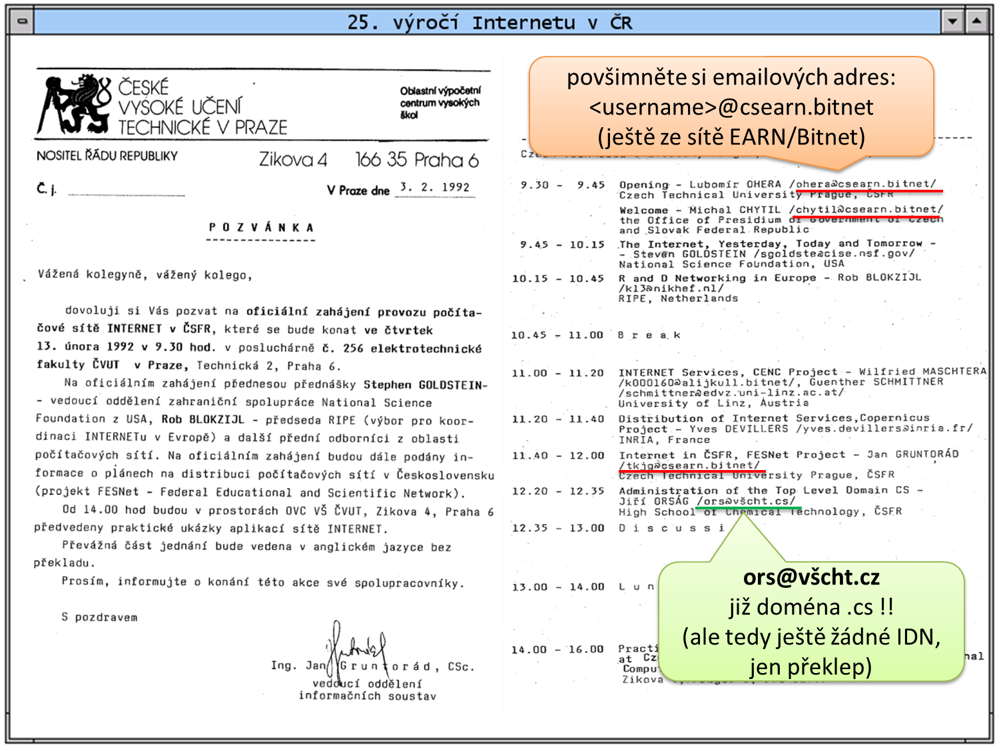This screenshot has height=749, width=999.
Task: Click the text "NOSITEL ŘÁDU REPUBLIKY"
Action: [x=107, y=156]
